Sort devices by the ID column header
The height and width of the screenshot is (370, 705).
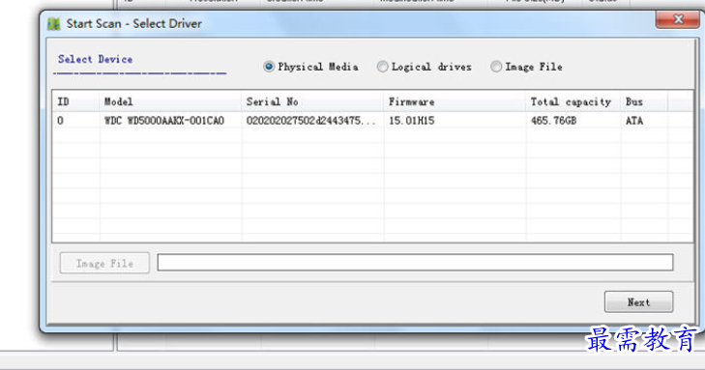tap(75, 102)
